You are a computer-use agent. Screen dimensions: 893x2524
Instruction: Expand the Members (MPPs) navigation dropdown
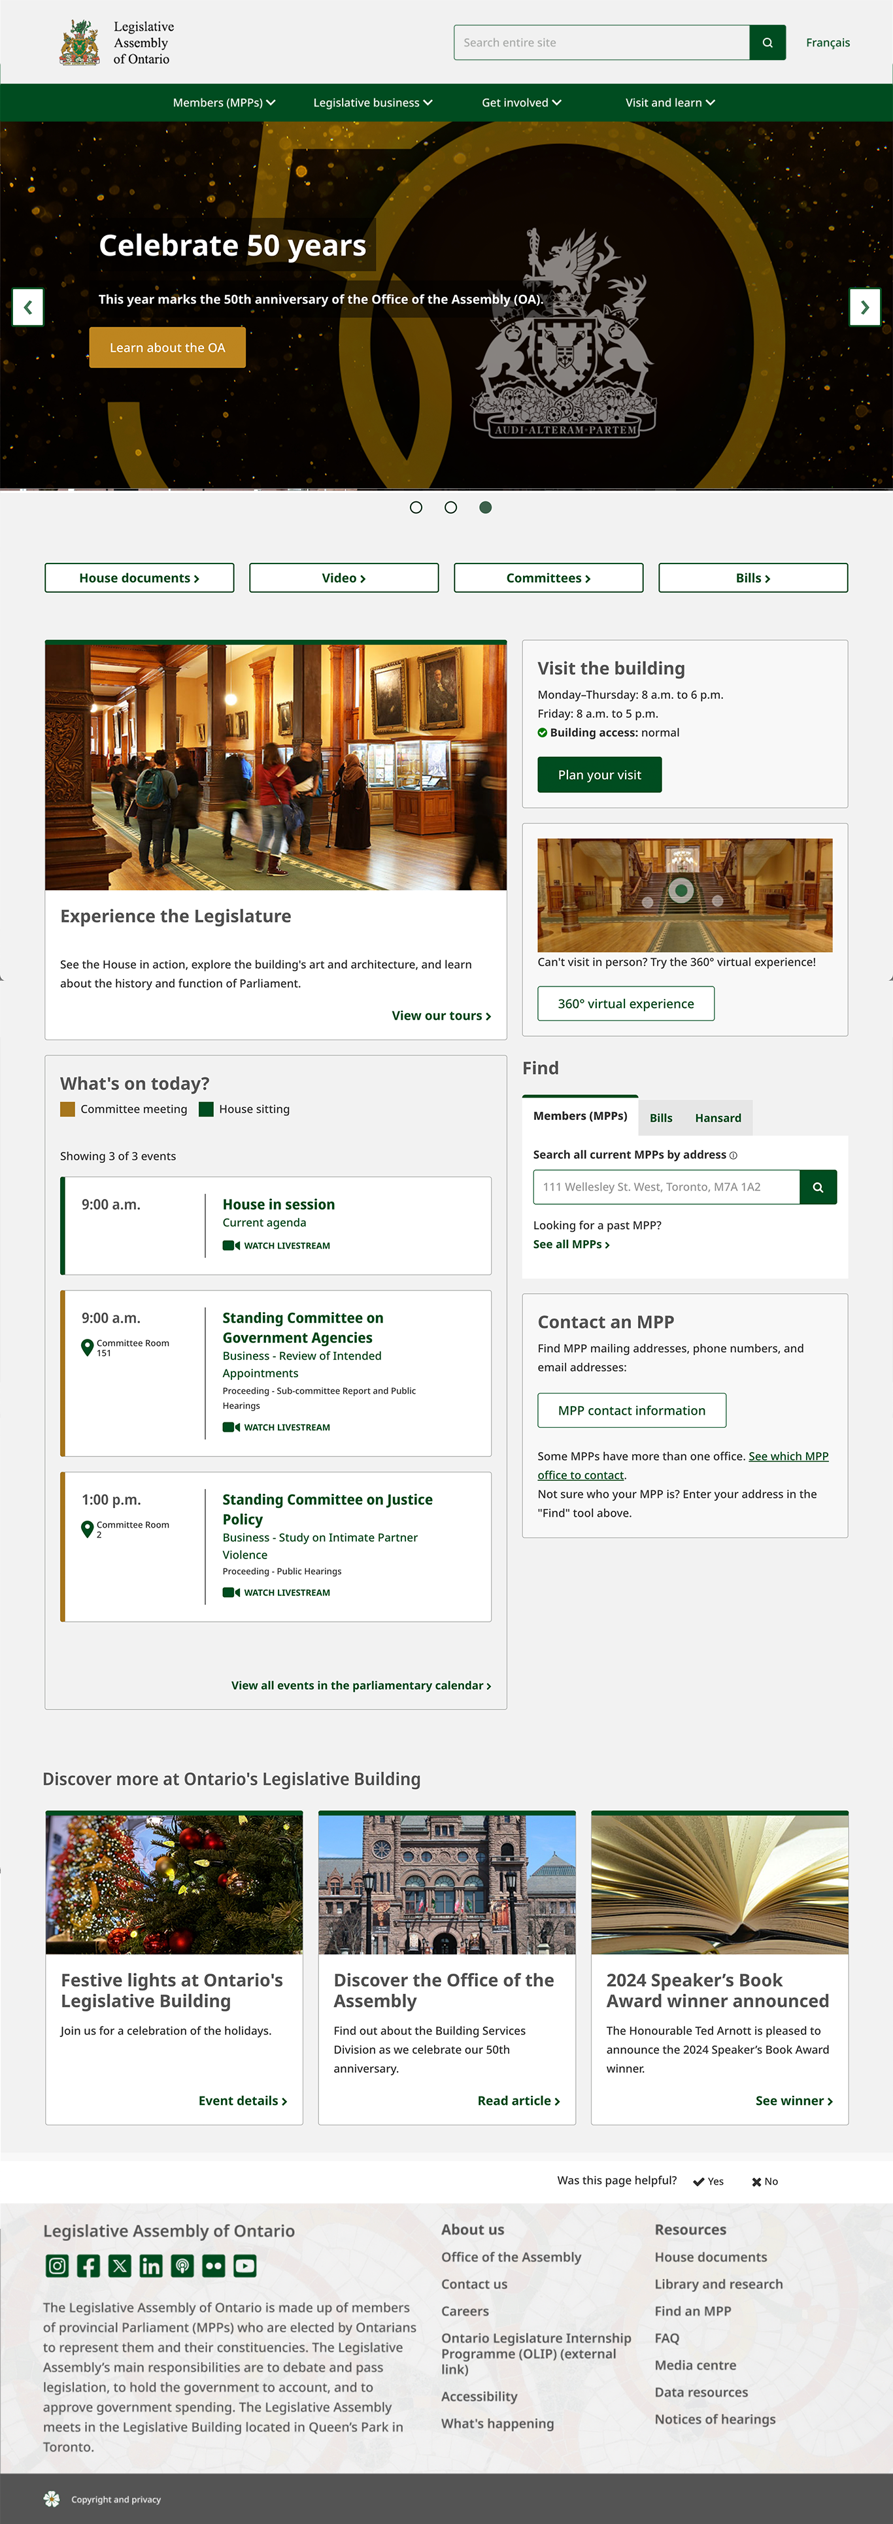[224, 103]
